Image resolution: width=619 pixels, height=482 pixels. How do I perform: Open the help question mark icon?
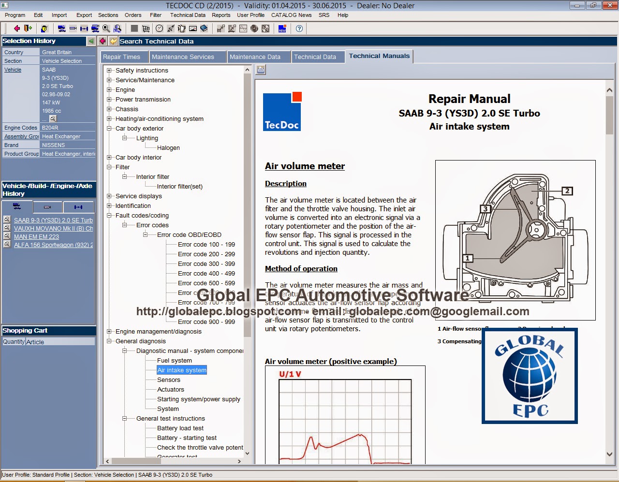coord(299,29)
